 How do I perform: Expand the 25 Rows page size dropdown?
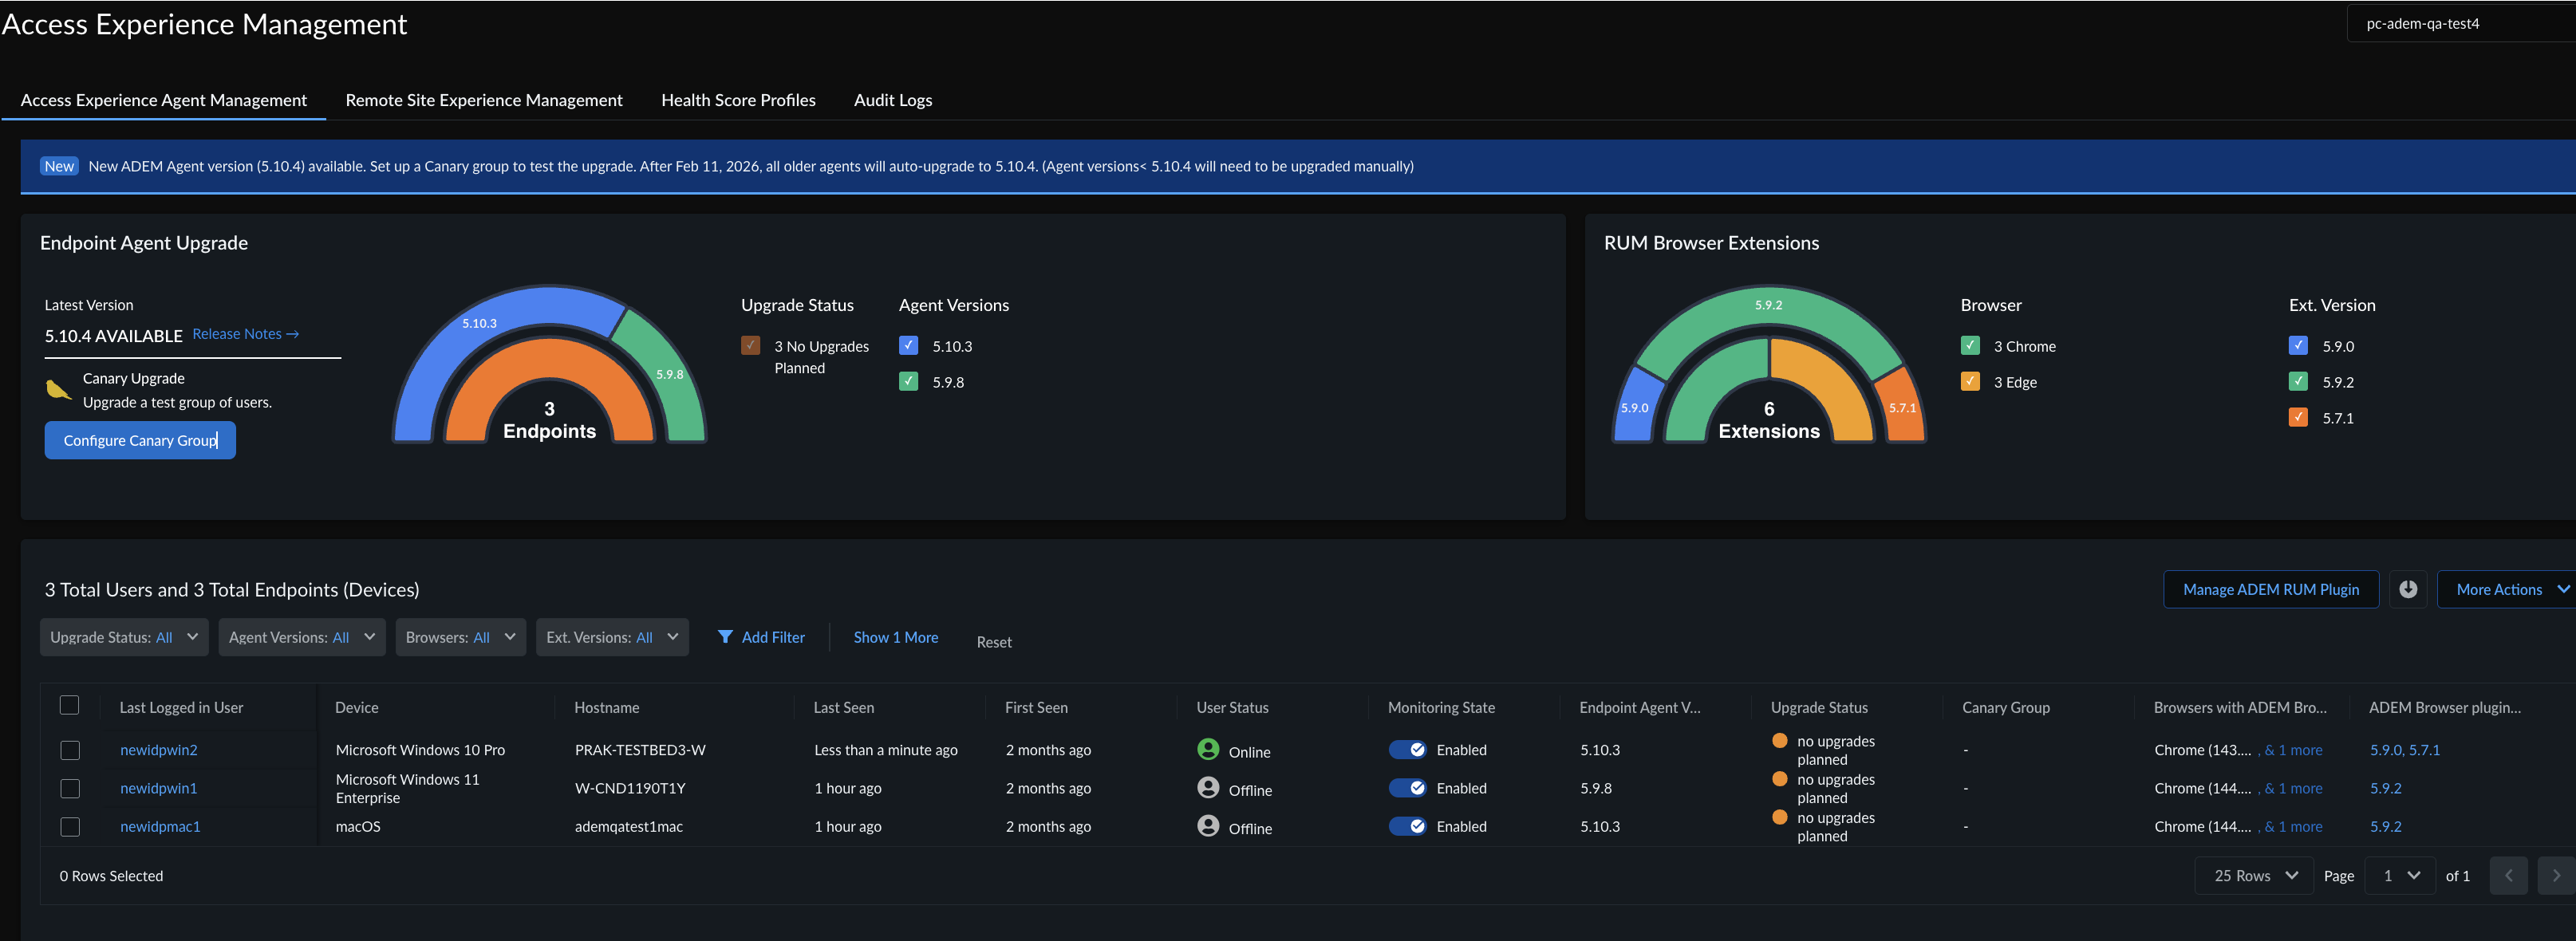(2254, 875)
